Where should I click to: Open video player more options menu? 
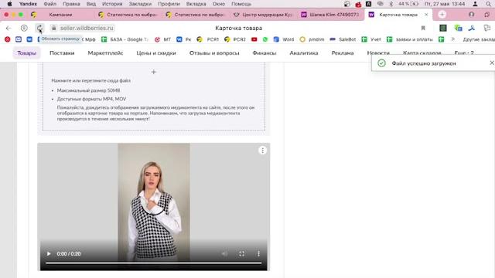258,254
